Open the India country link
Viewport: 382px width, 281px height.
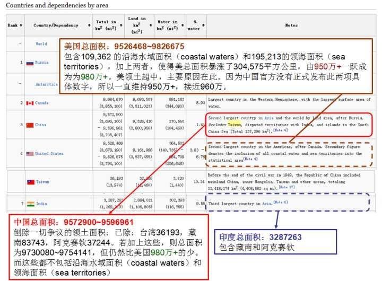[x=41, y=204]
